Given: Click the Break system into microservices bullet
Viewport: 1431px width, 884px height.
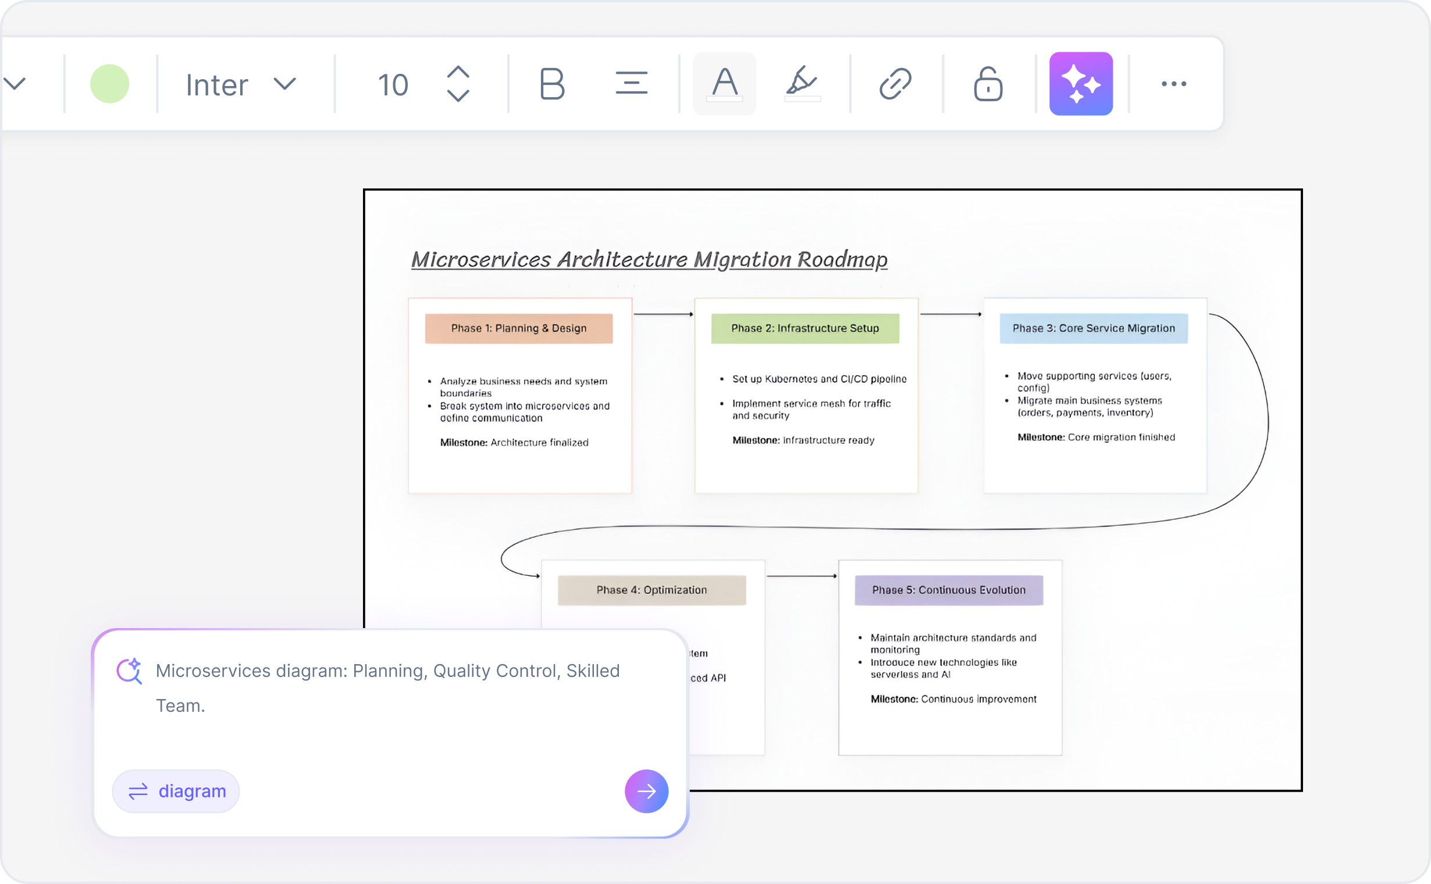Looking at the screenshot, I should (x=525, y=412).
